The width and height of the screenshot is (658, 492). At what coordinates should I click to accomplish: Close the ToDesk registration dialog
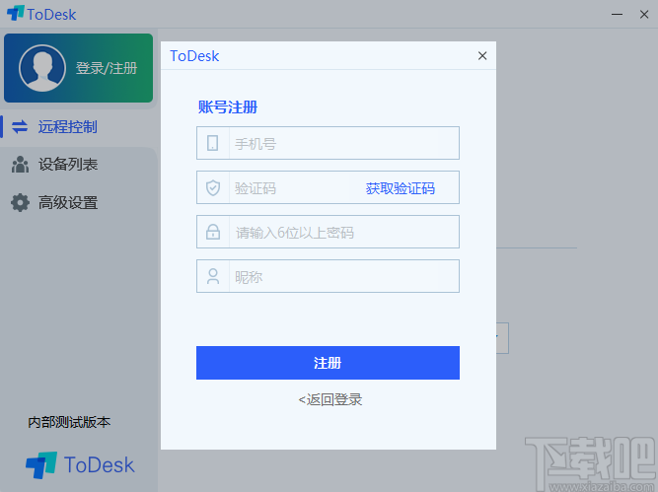click(482, 56)
